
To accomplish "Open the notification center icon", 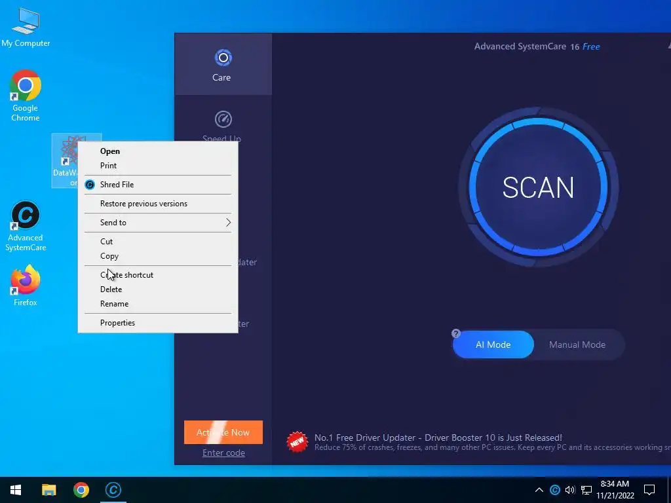I will (649, 490).
